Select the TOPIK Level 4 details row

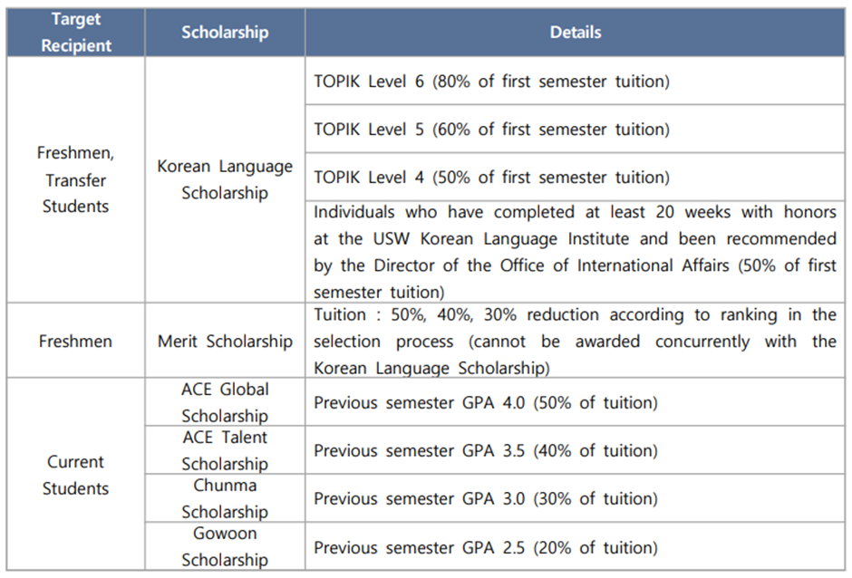[491, 178]
